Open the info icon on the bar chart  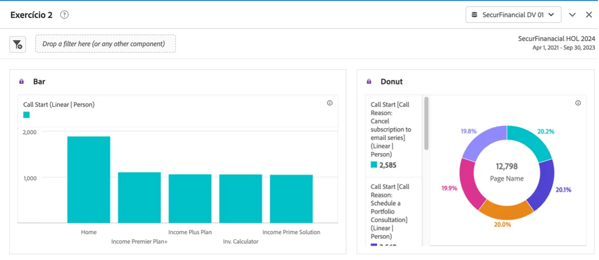coord(330,103)
